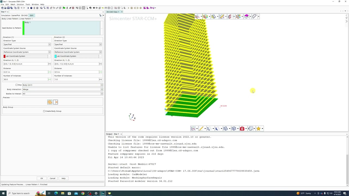The height and width of the screenshot is (196, 349).
Task: Open the Solution menu
Action: [x=20, y=4]
